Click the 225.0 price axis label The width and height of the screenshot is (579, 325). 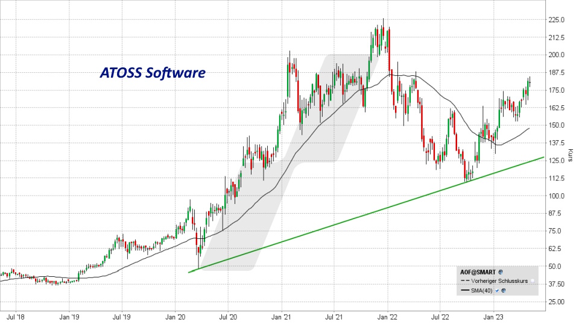tap(557, 20)
